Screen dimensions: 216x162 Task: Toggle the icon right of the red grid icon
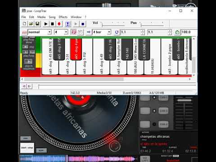(81, 32)
